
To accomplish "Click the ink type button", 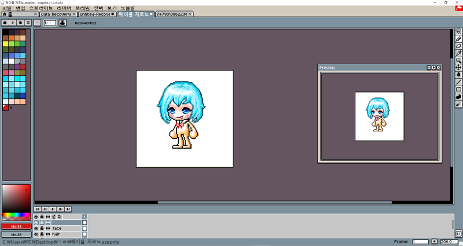I will coord(63,23).
